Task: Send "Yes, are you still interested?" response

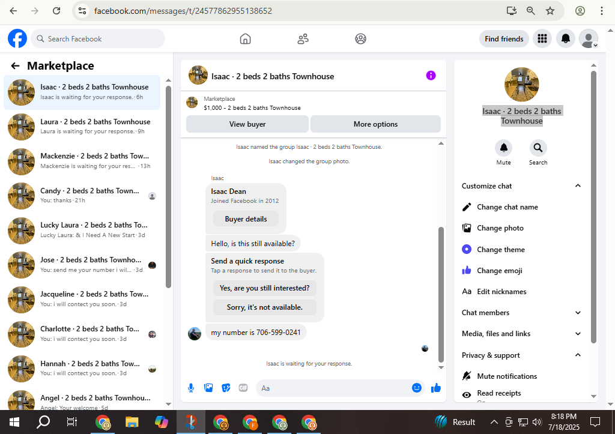Action: coord(265,288)
